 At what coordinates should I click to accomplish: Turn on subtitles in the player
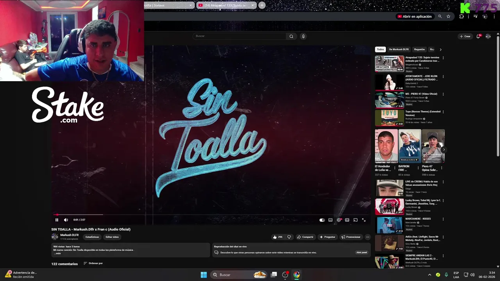[x=330, y=220]
